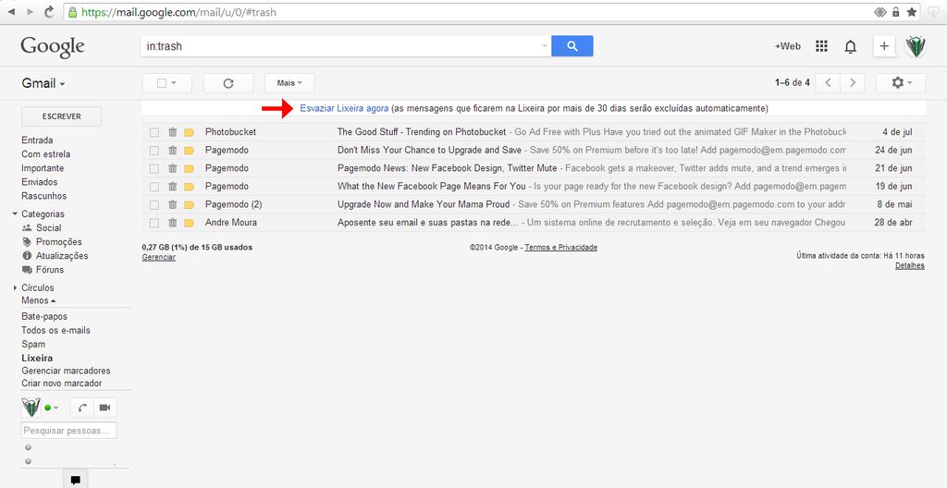Go to older messages arrow
The width and height of the screenshot is (947, 488).
point(852,83)
